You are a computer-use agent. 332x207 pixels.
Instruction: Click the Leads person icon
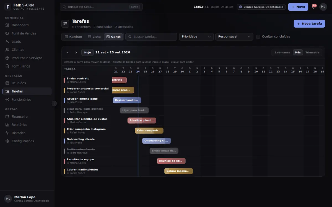point(7,42)
